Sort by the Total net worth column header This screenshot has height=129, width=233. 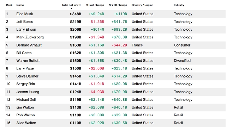pos(71,5)
